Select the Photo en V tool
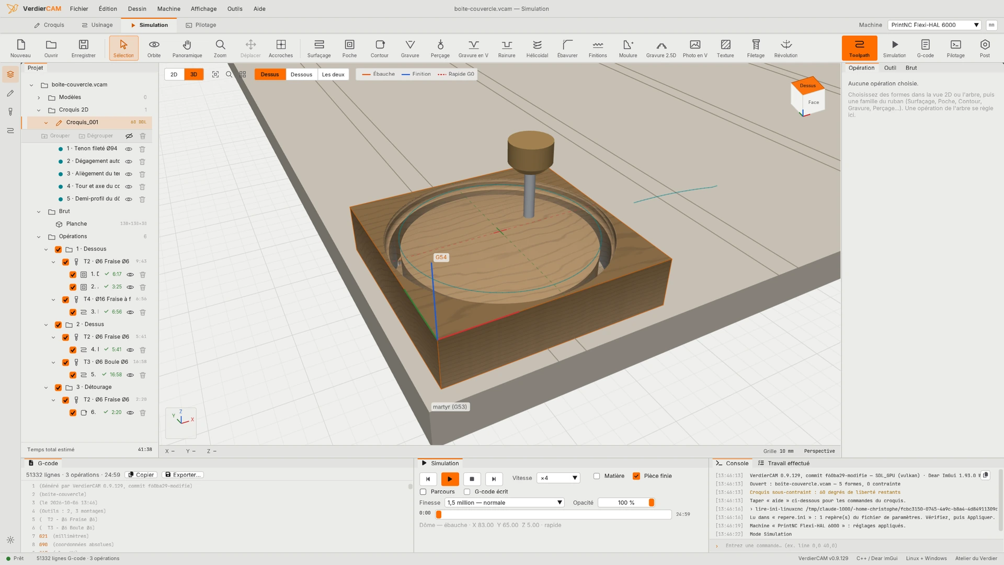The image size is (1004, 565). tap(695, 48)
